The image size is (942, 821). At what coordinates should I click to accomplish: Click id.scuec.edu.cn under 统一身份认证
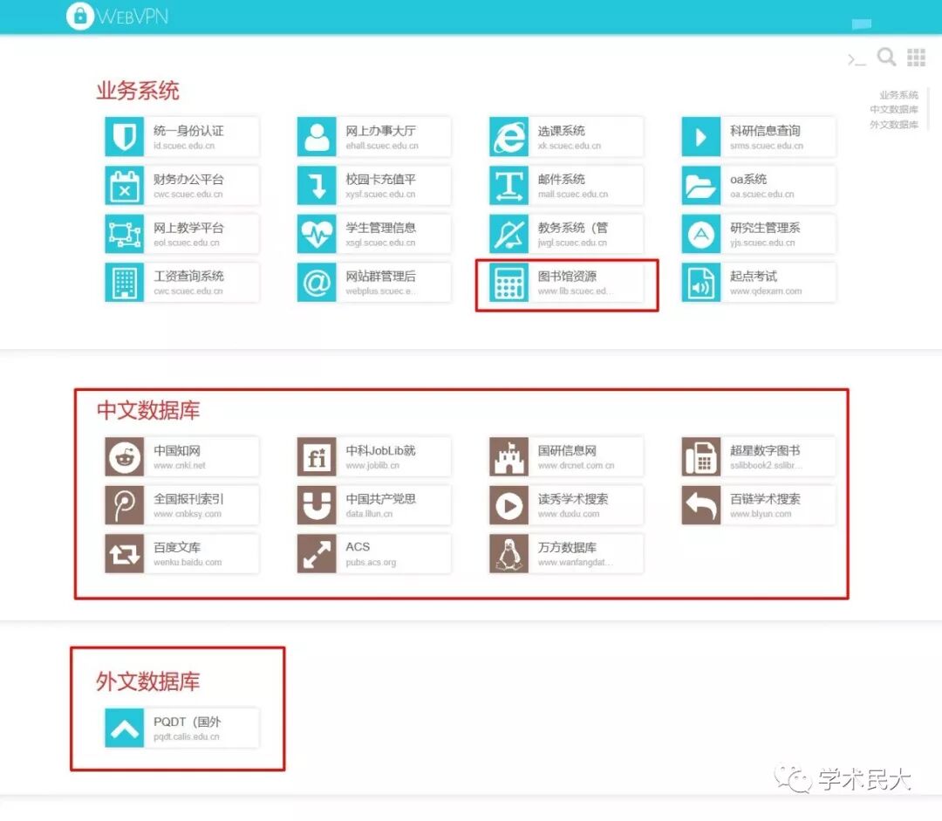click(x=184, y=146)
